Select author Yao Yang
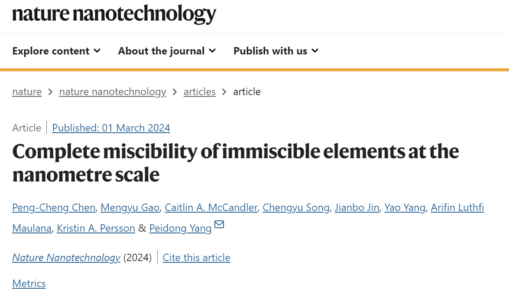Image resolution: width=509 pixels, height=306 pixels. click(405, 207)
